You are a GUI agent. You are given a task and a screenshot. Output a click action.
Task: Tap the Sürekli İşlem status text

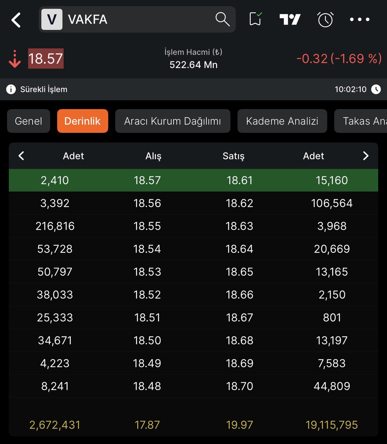click(44, 89)
